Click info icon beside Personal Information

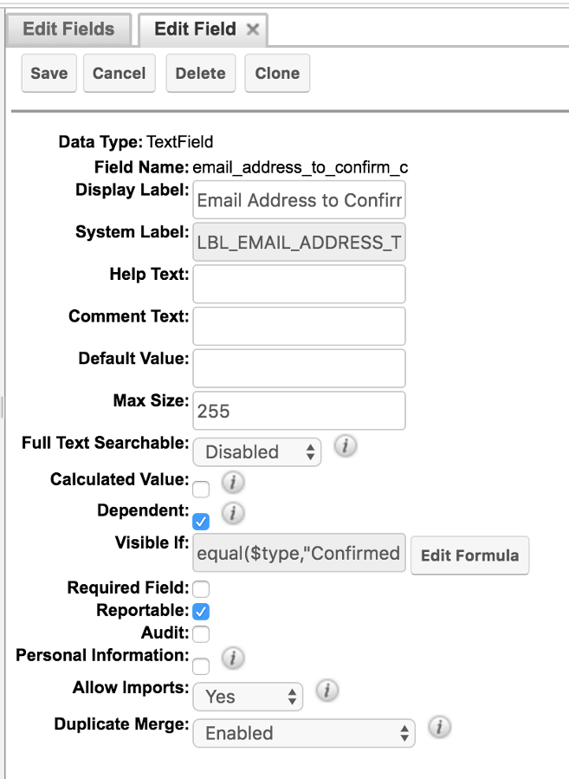pos(233,659)
